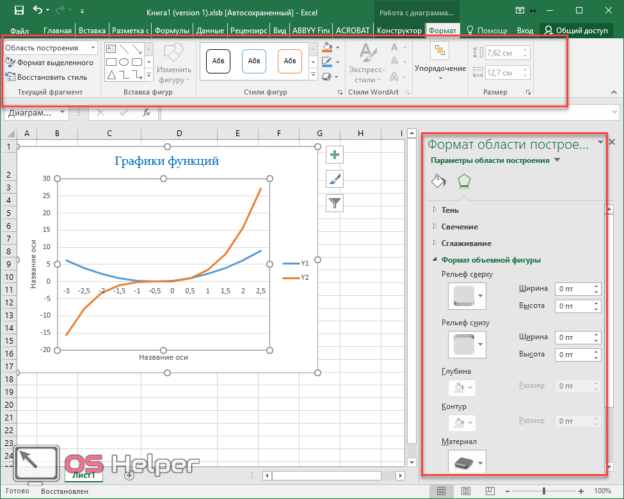Viewport: 624px width, 499px height.
Task: Open the Конструктор ribbon tab
Action: click(399, 30)
